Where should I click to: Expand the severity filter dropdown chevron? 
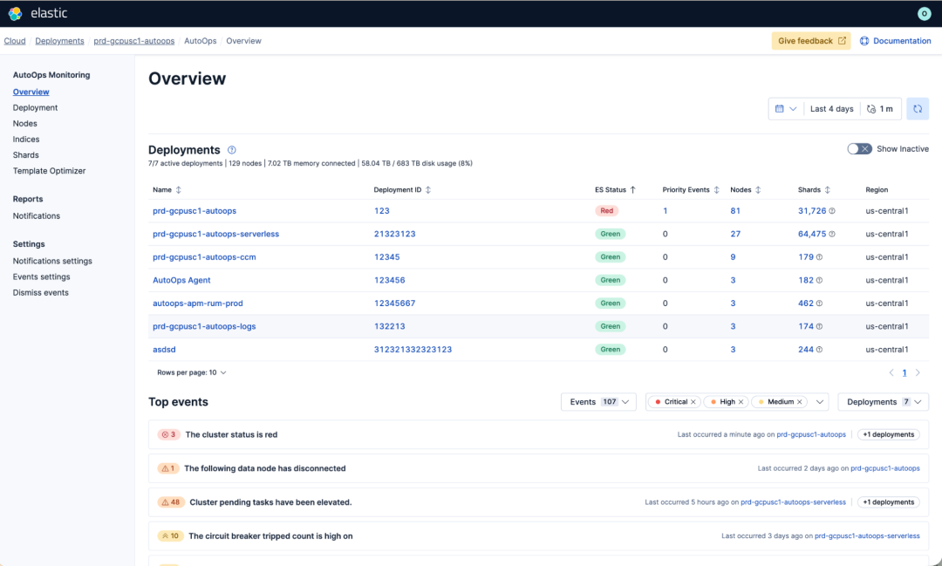coord(819,402)
